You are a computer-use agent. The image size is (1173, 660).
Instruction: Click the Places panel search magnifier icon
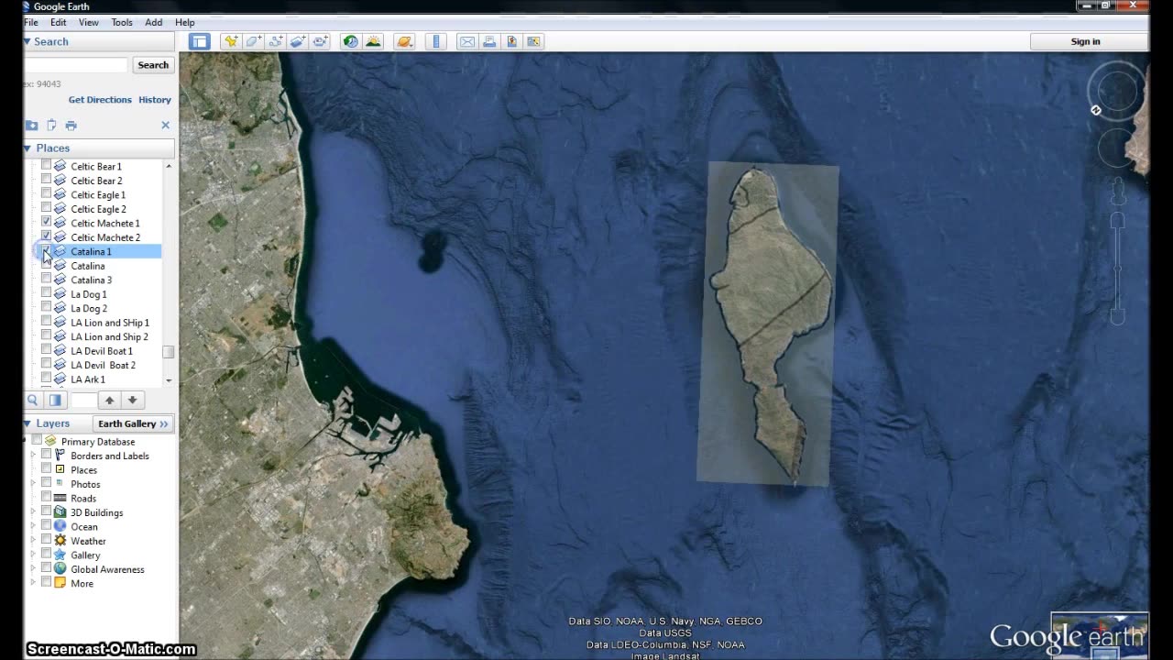(33, 400)
